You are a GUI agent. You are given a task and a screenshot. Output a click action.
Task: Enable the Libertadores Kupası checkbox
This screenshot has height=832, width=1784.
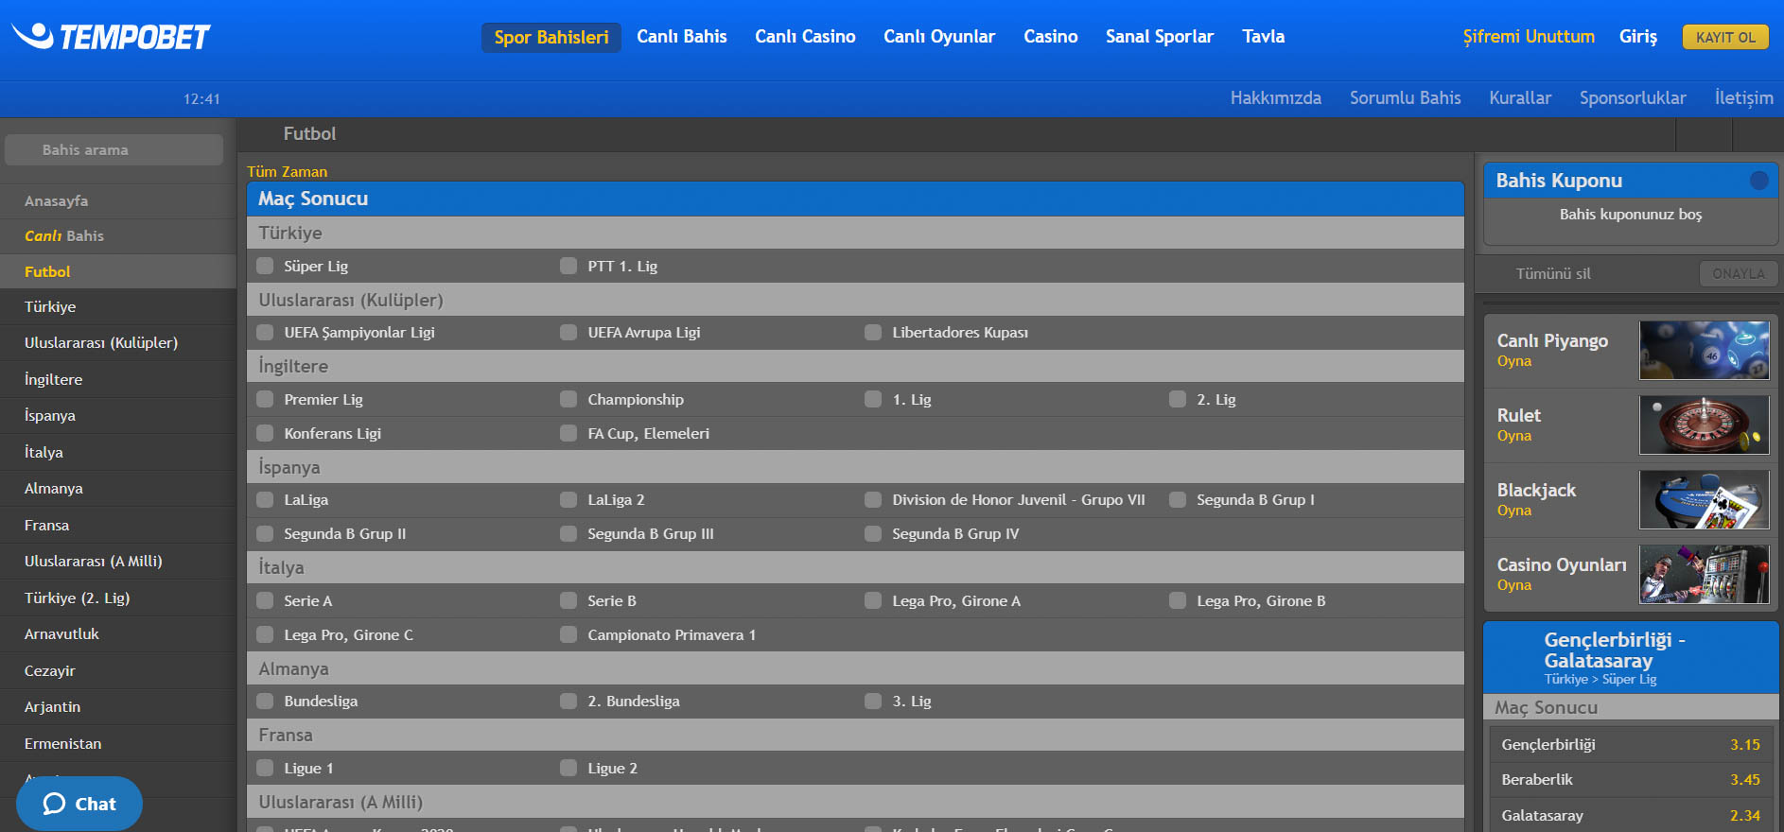tap(873, 332)
